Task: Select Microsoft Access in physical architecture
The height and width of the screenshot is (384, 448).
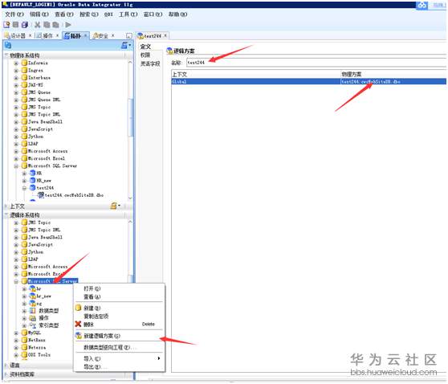Action: 47,151
